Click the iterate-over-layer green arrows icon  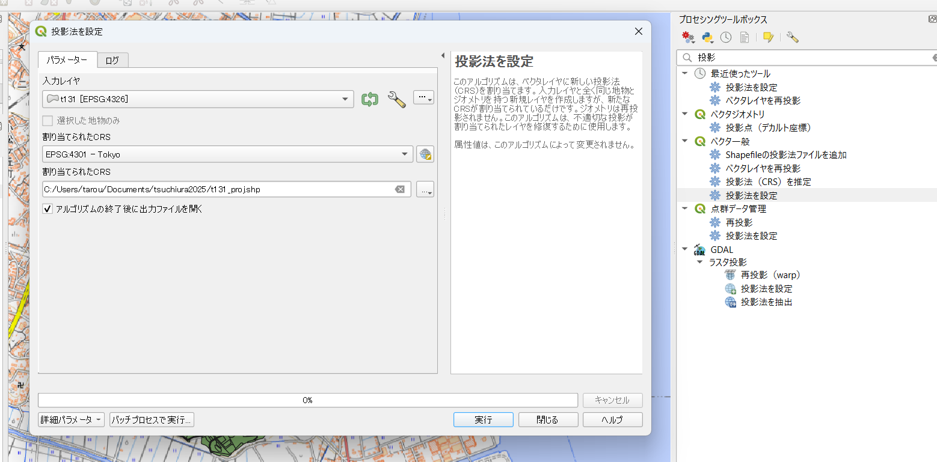[369, 99]
